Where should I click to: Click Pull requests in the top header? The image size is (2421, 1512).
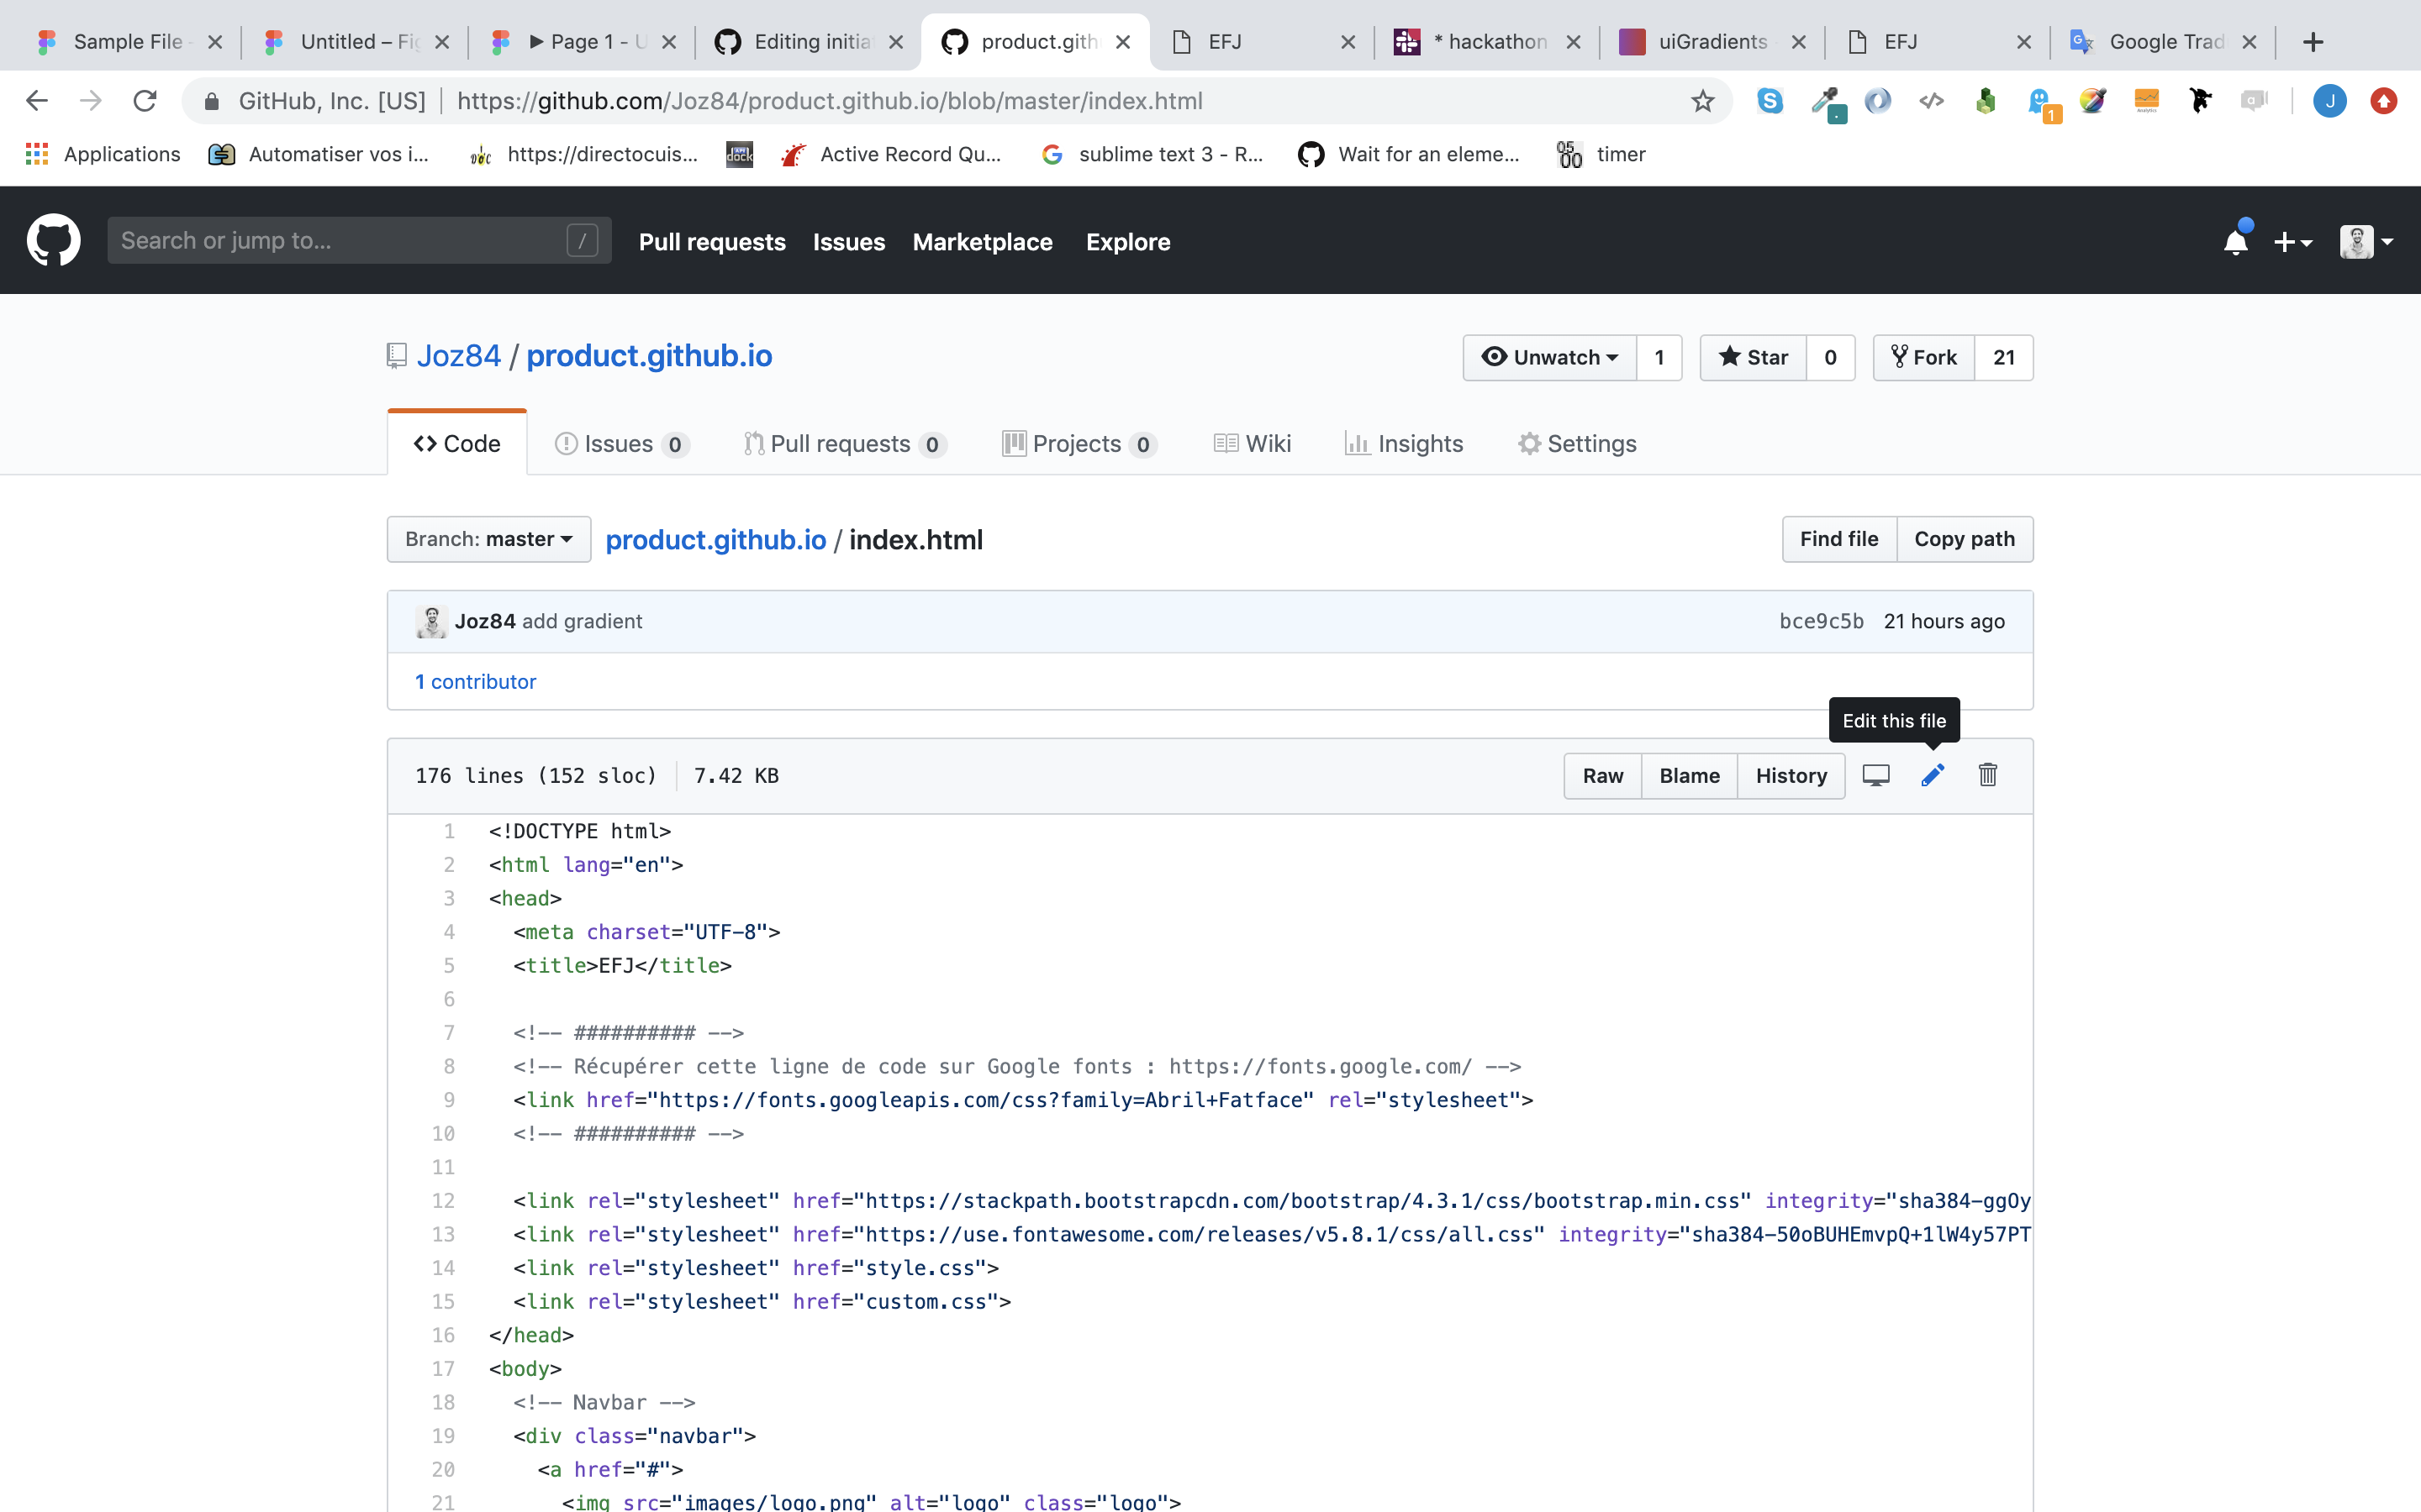pos(712,242)
